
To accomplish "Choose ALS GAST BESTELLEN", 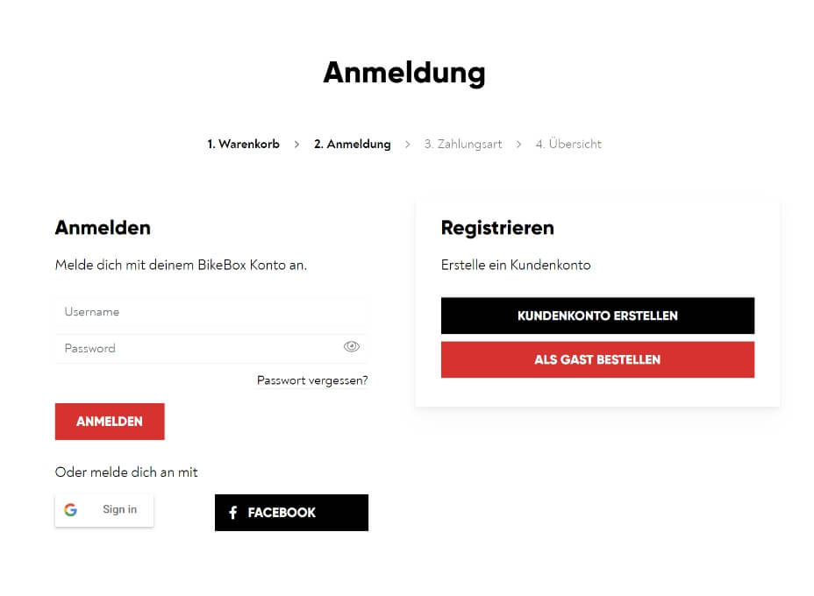I will pyautogui.click(x=597, y=359).
